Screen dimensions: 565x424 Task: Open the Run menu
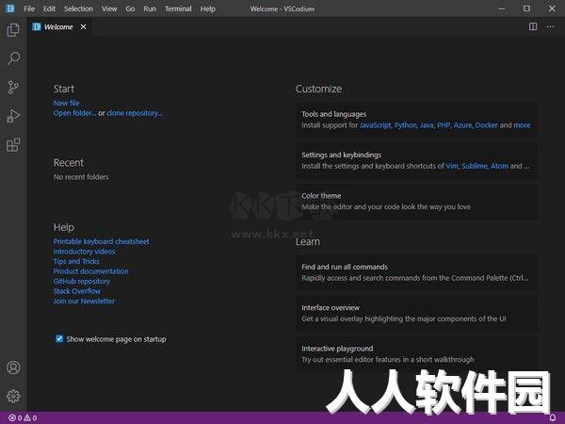coord(150,8)
